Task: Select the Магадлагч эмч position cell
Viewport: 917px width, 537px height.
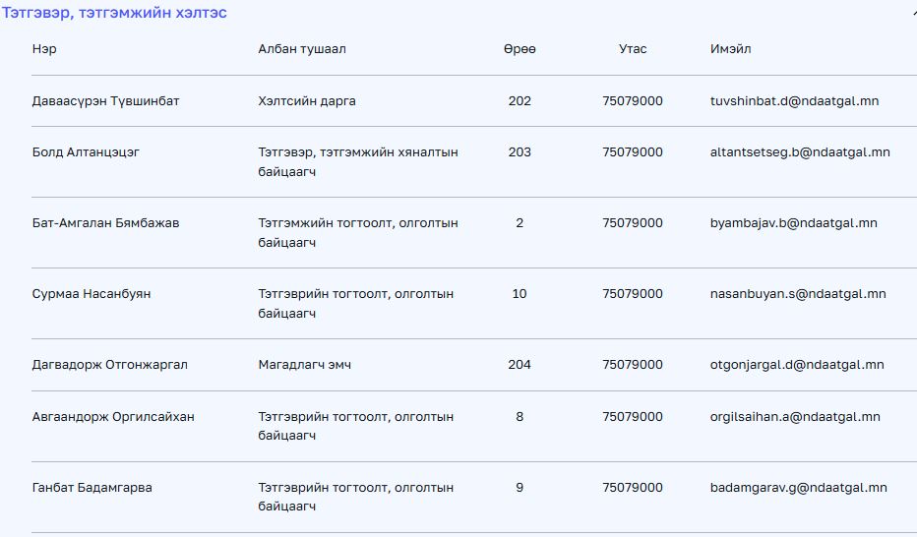Action: coord(304,365)
